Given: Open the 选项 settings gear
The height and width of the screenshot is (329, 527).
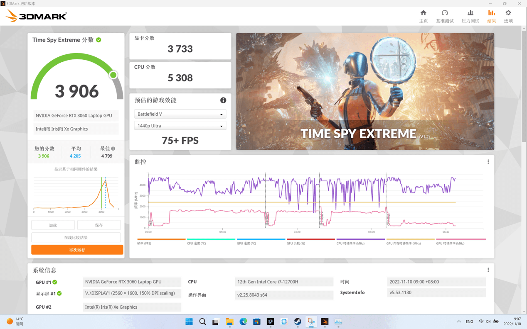Looking at the screenshot, I should tap(508, 13).
